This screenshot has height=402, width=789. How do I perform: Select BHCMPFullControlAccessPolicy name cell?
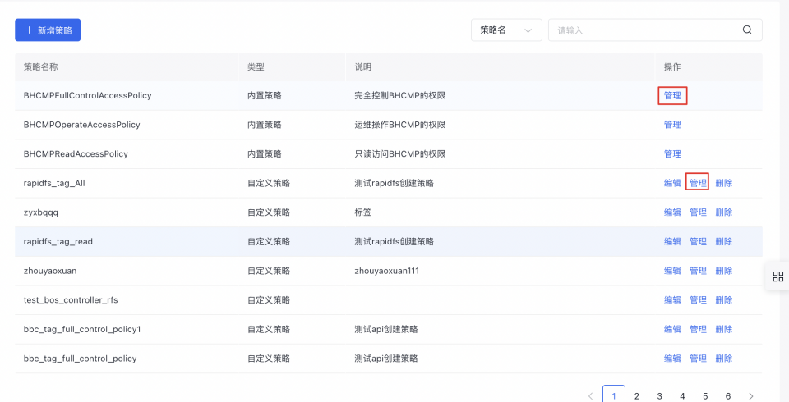(88, 95)
